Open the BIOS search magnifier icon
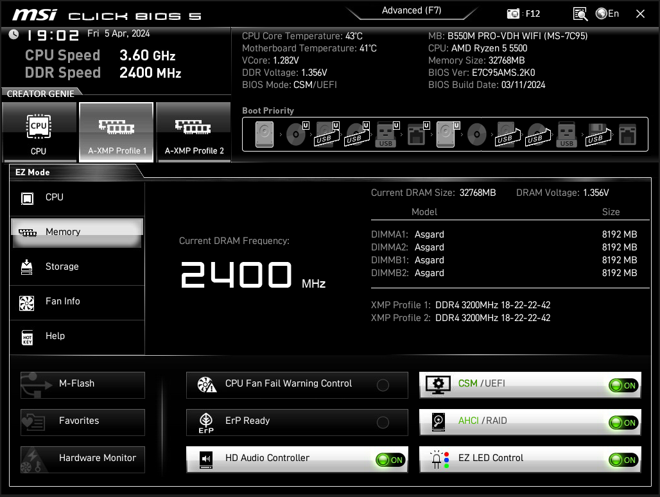 (580, 14)
